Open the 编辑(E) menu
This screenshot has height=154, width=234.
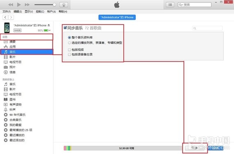[18, 11]
